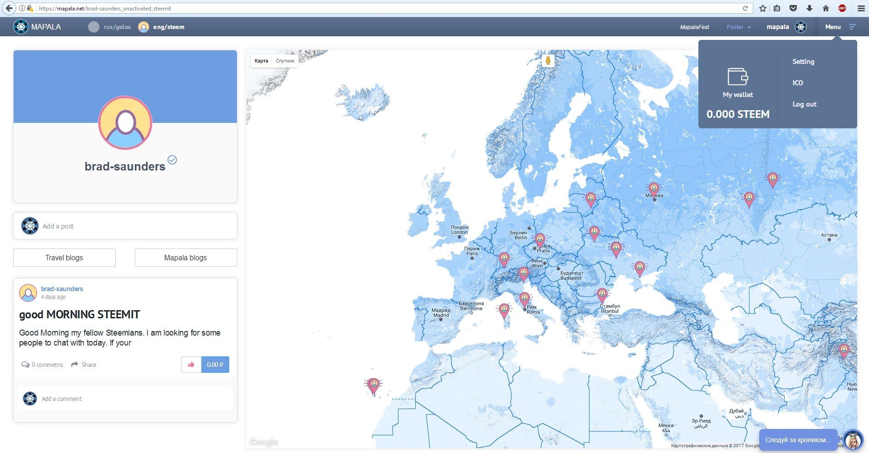
Task: Click the Google logo on the map
Action: coord(263,442)
